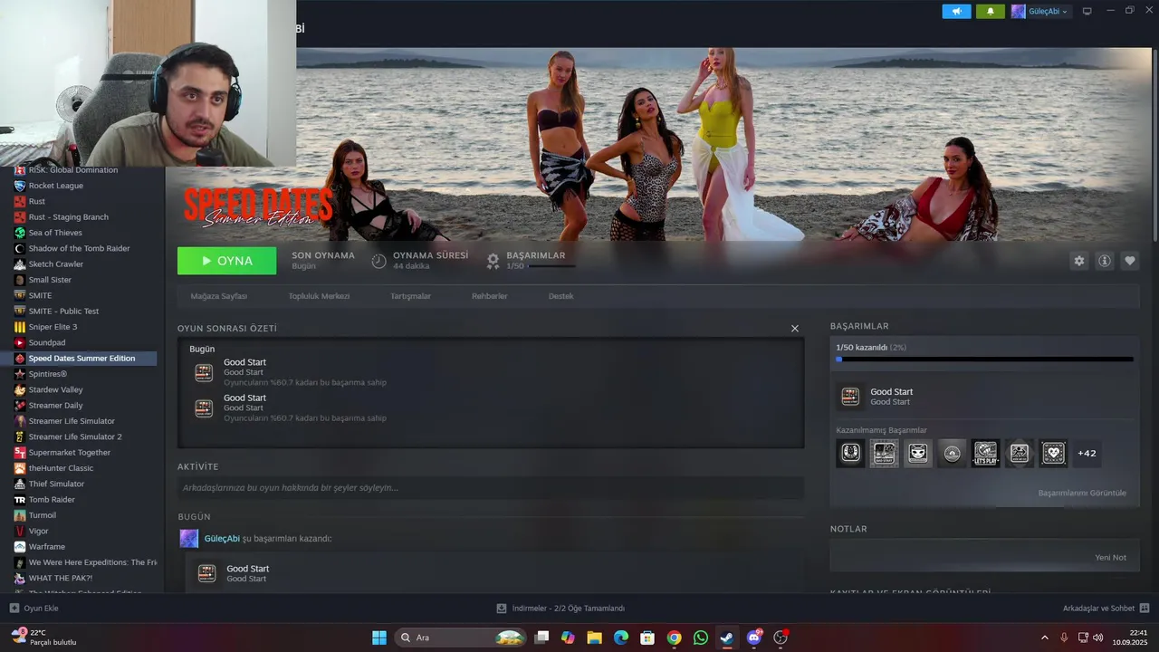Add game to favorites heart icon
This screenshot has height=652, width=1159.
[x=1130, y=261]
